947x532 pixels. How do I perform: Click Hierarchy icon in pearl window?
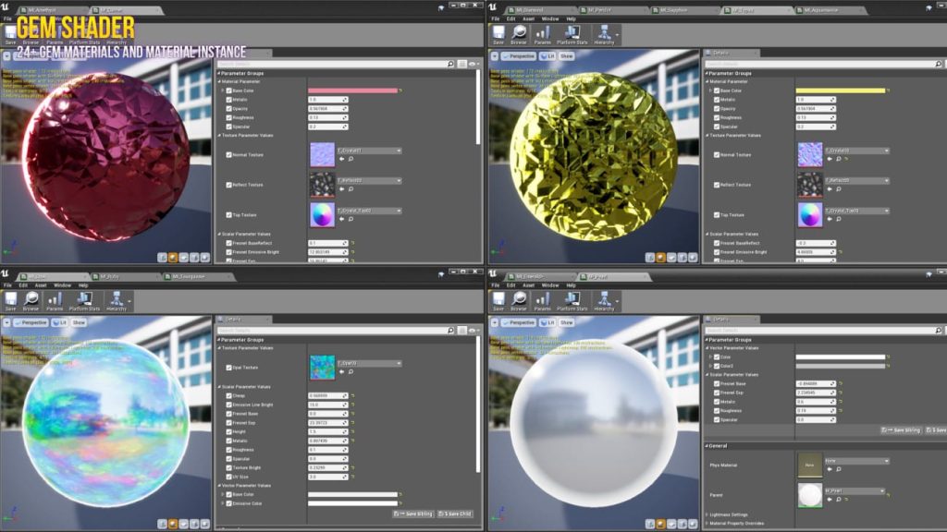coord(604,301)
